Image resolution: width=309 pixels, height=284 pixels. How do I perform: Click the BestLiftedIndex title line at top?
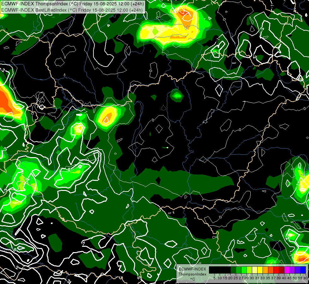72,10
